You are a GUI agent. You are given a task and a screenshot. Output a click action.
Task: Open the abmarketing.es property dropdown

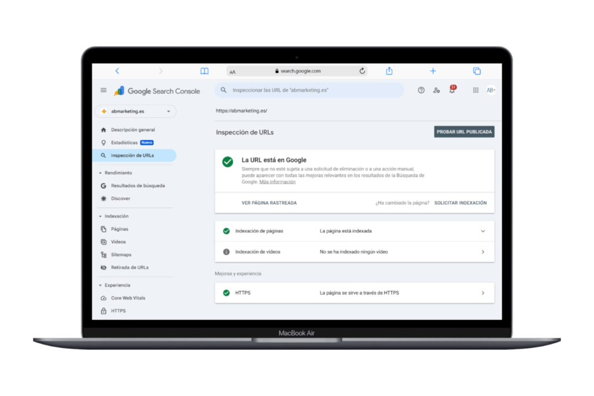pos(136,111)
